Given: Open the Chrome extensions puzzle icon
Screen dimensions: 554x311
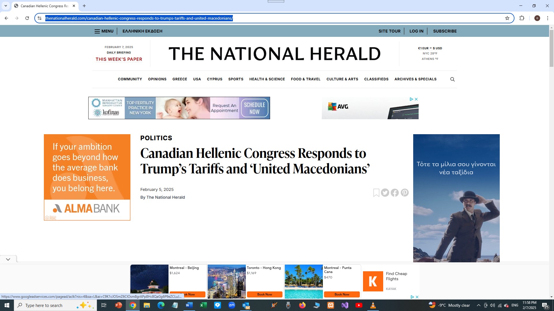Looking at the screenshot, I should 522,18.
